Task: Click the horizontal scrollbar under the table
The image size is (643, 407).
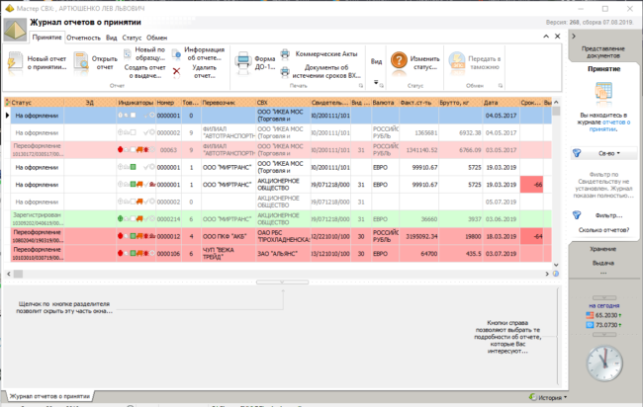Action: 283,282
